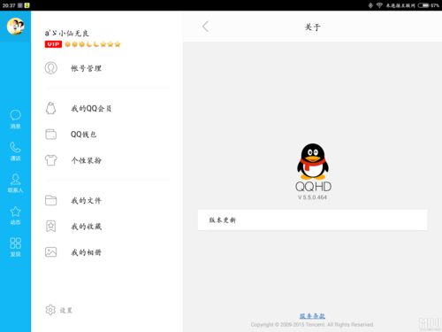The width and height of the screenshot is (442, 332).
Task: Tap the 版本更新 version update row
Action: [312, 220]
